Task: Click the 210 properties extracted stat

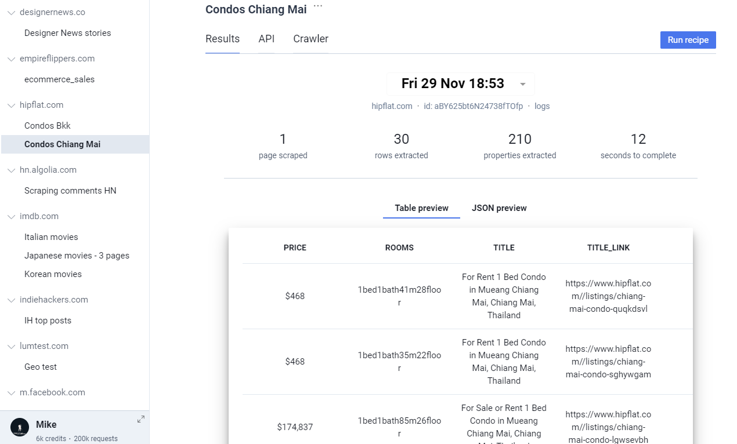Action: tap(520, 146)
